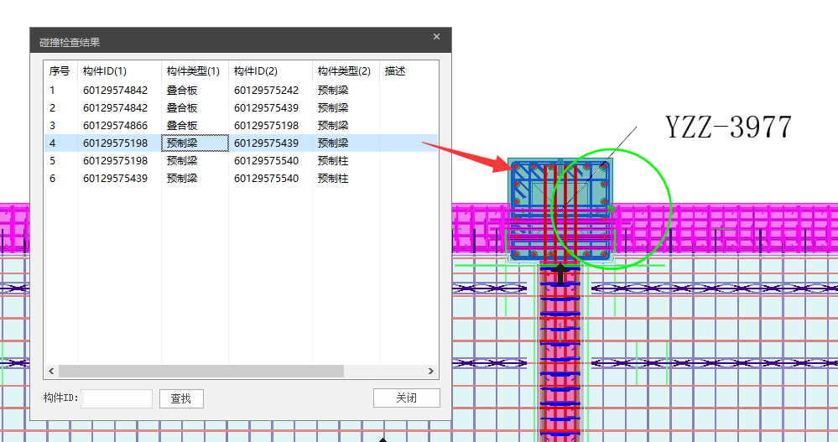This screenshot has height=442, width=838.
Task: Click the highlighted 预制梁 cell in row 4
Action: click(x=195, y=143)
